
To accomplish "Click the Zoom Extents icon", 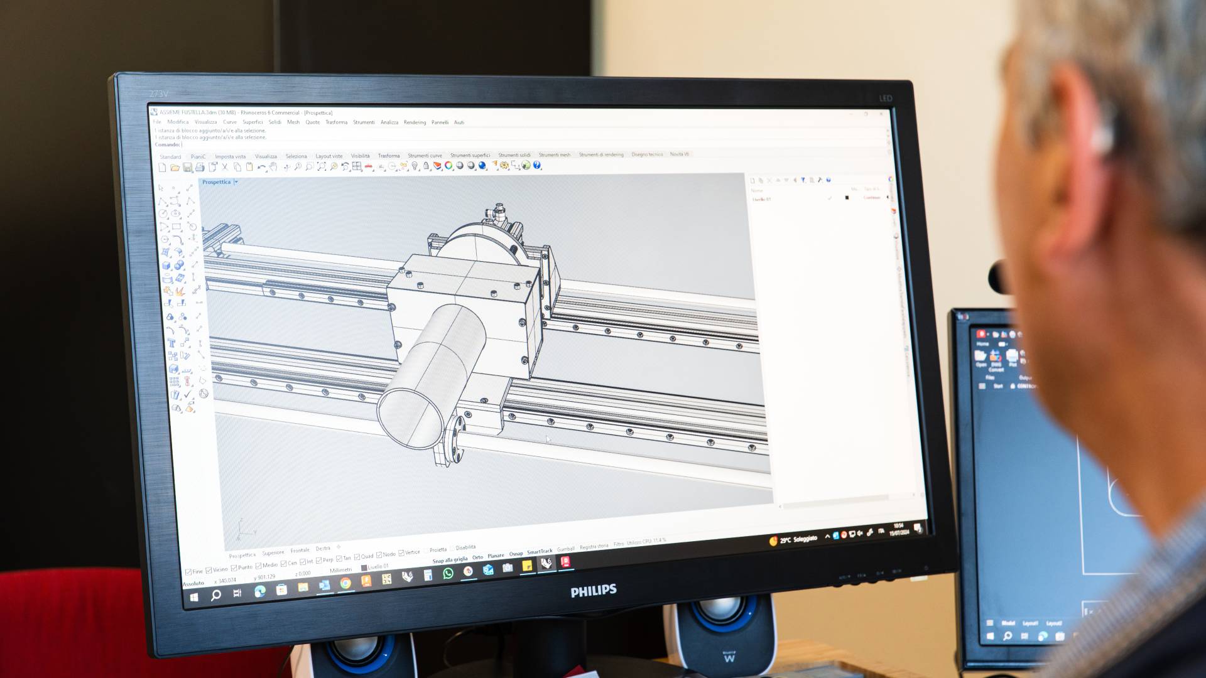I will (x=322, y=166).
